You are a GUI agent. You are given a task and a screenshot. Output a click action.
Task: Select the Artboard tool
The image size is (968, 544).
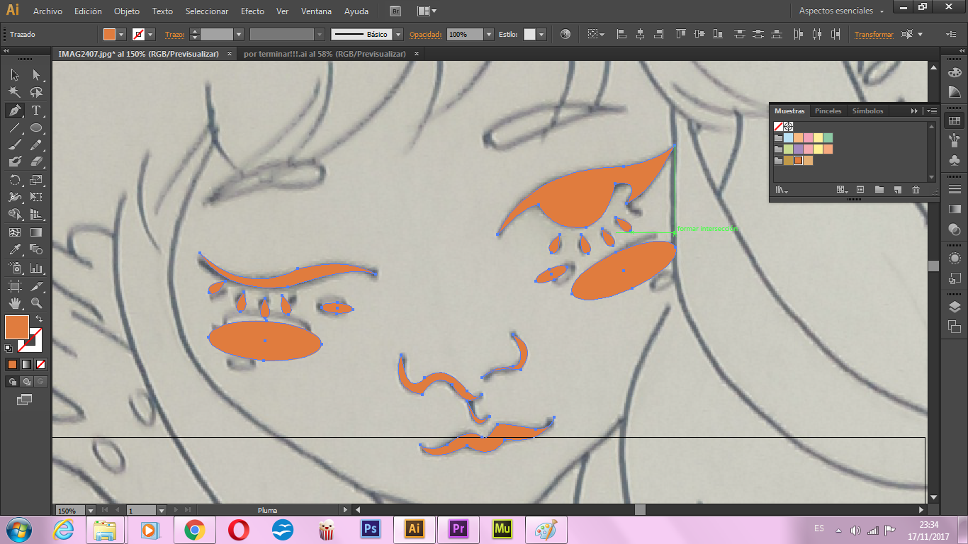pyautogui.click(x=15, y=286)
